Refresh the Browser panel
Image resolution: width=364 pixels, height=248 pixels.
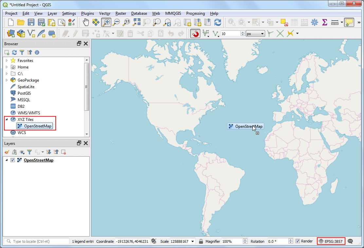click(x=14, y=52)
